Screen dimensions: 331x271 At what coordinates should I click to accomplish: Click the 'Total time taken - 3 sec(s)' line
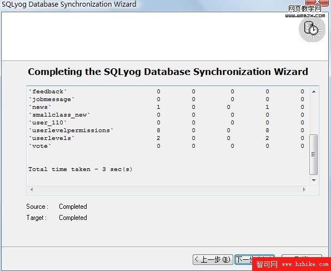click(x=80, y=169)
